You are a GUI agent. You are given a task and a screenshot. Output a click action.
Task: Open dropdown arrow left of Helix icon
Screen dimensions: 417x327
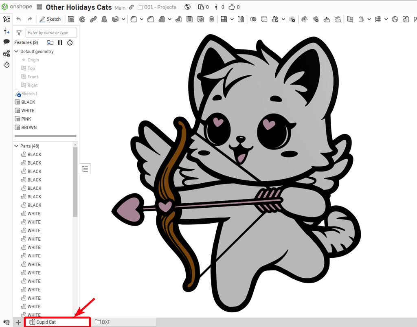369,19
